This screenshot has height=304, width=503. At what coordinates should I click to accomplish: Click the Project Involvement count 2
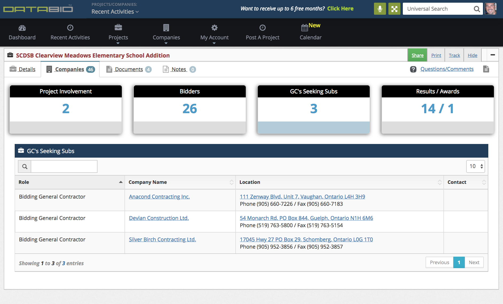coord(66,109)
